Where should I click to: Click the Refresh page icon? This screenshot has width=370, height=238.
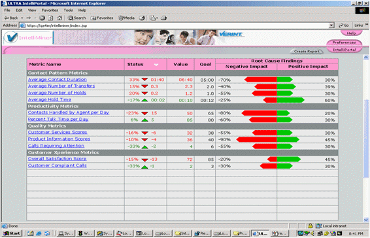(51, 18)
